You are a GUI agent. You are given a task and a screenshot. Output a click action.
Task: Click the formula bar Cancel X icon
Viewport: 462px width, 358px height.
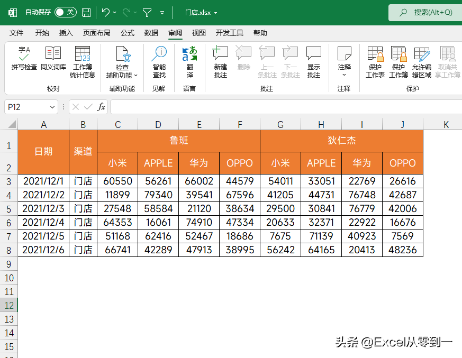[76, 107]
